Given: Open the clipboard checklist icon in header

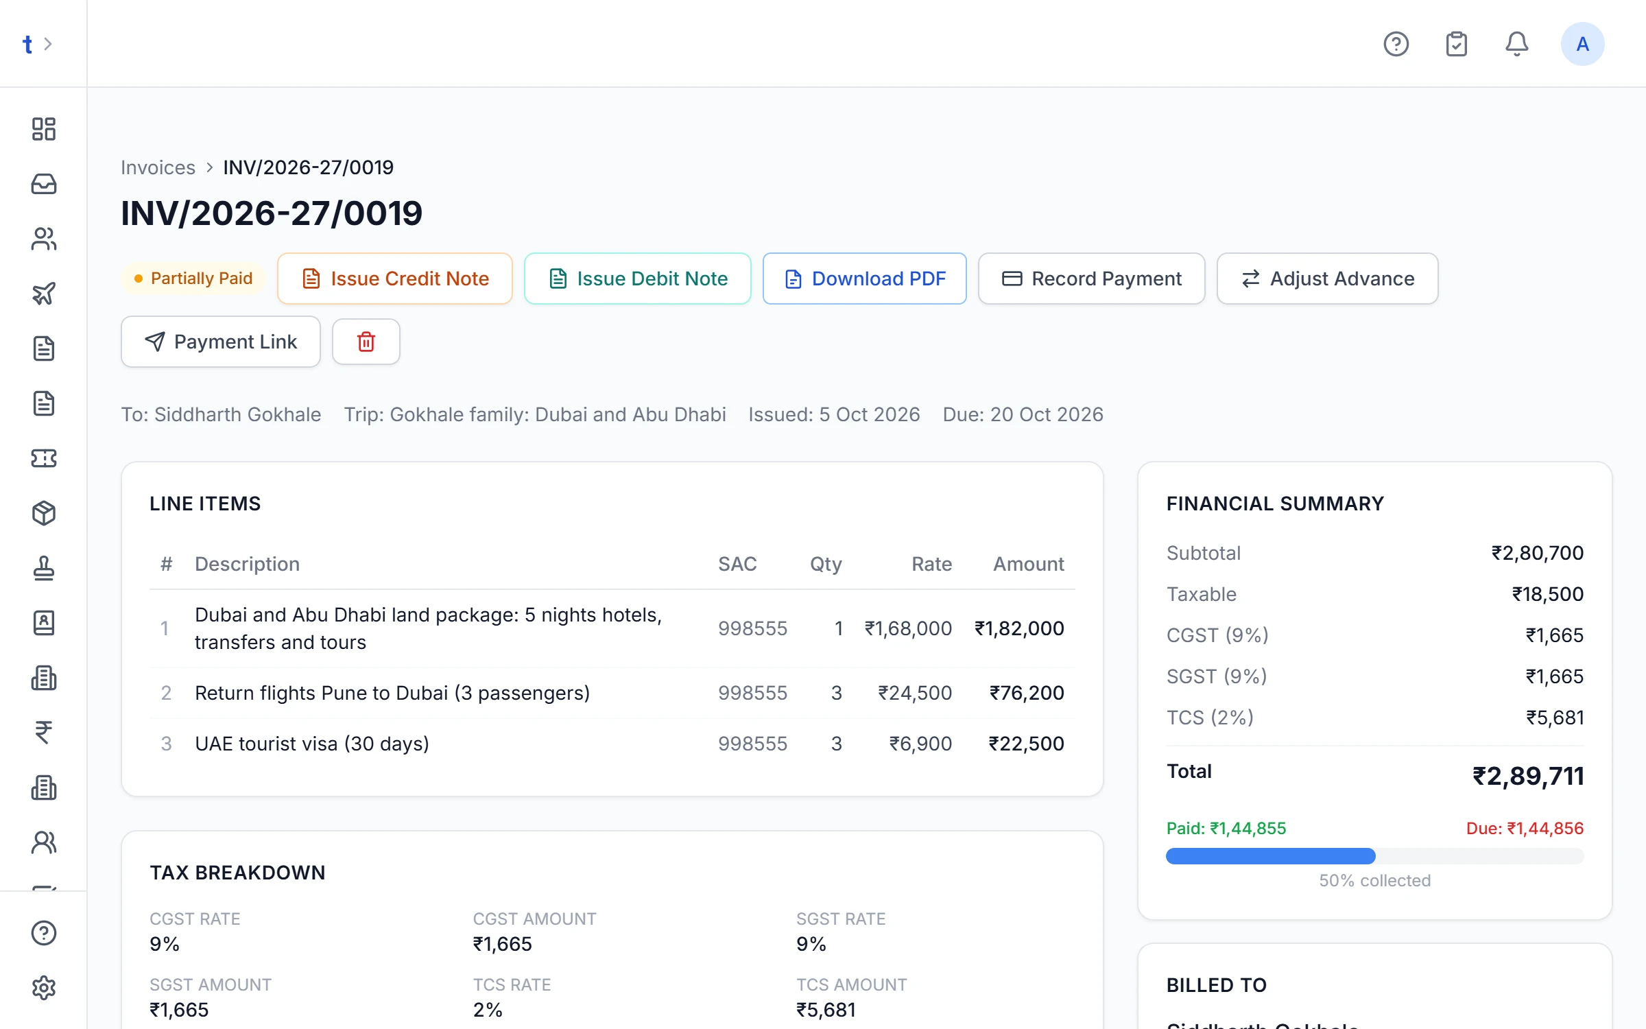Looking at the screenshot, I should point(1456,44).
